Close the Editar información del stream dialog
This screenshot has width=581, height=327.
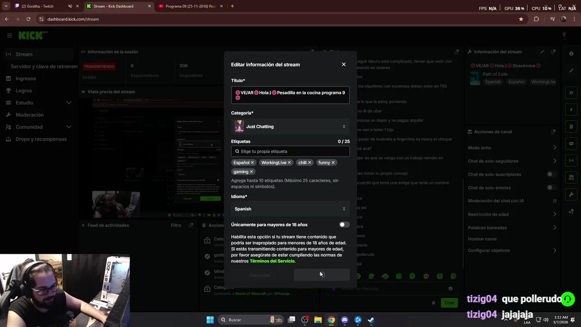[344, 64]
